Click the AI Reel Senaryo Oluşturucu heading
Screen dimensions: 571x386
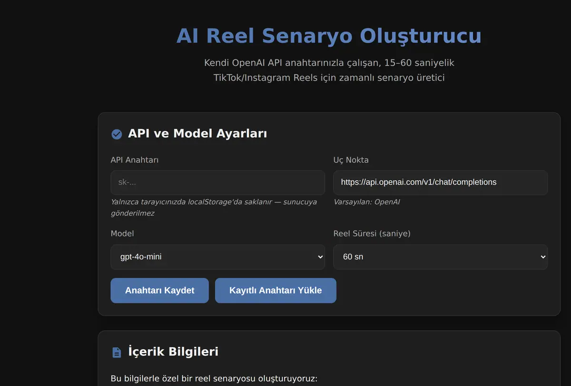tap(329, 36)
